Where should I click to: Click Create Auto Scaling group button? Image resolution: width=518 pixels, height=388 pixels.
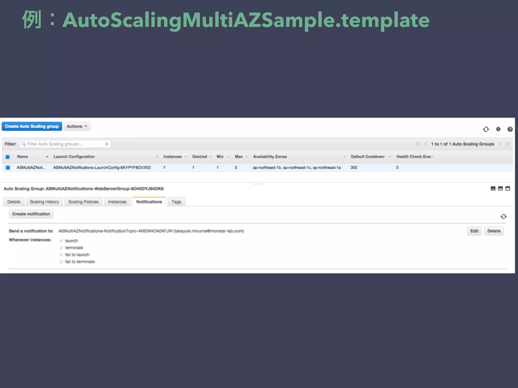pyautogui.click(x=32, y=126)
